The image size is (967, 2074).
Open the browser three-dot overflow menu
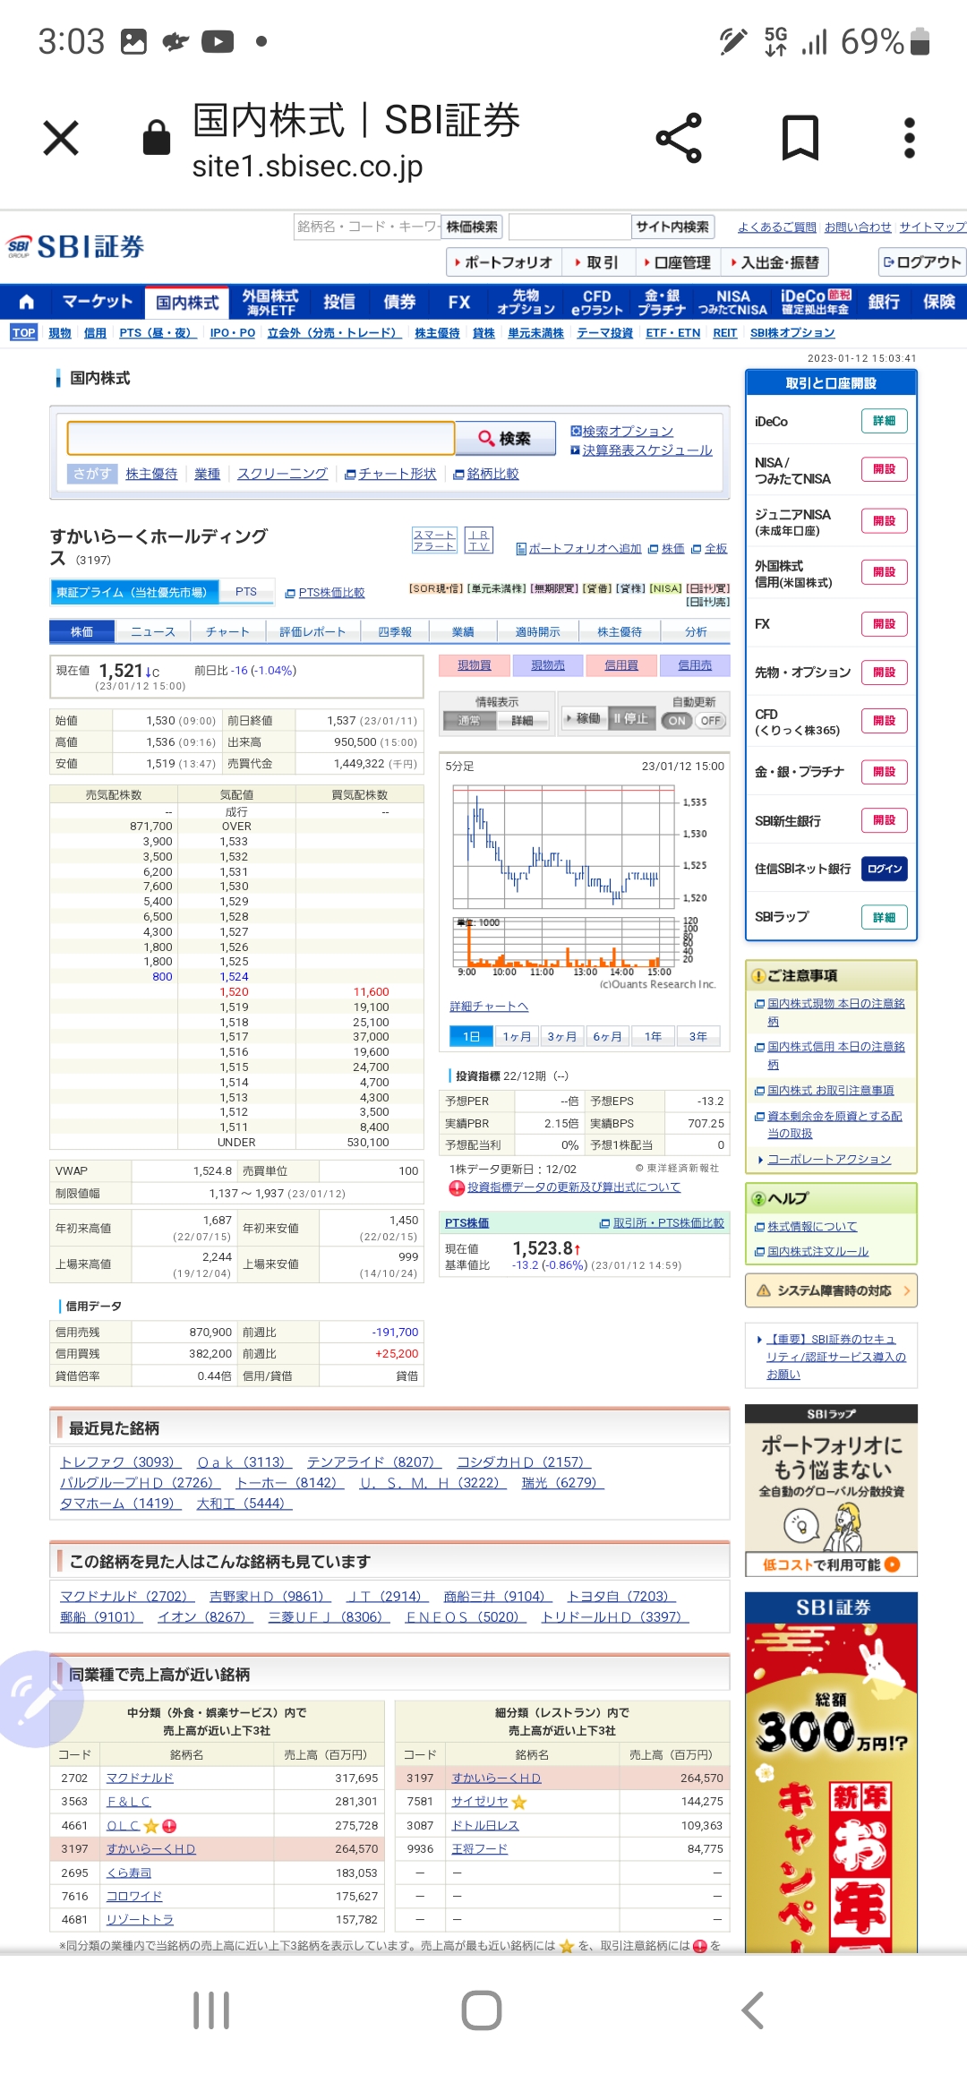tap(910, 138)
